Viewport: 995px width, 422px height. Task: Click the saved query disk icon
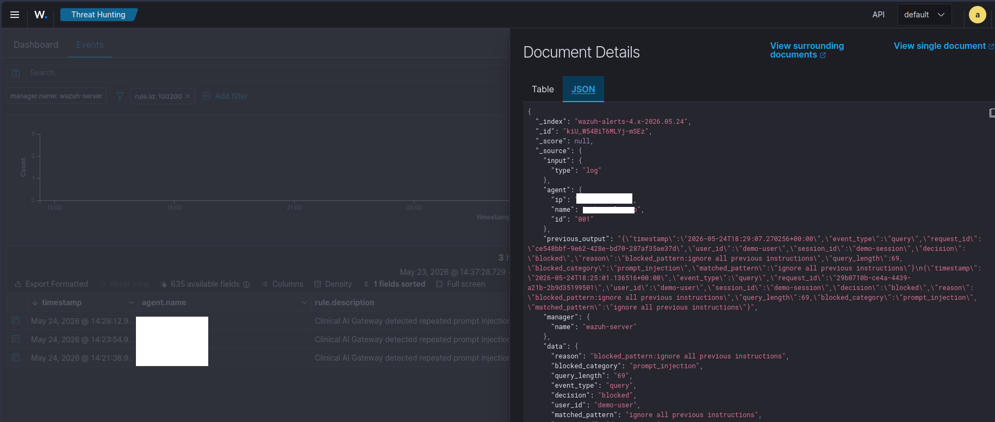pyautogui.click(x=16, y=73)
